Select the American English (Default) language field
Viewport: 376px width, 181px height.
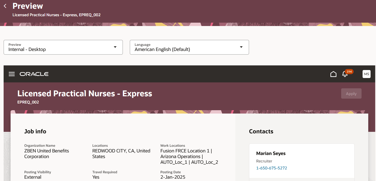(189, 47)
